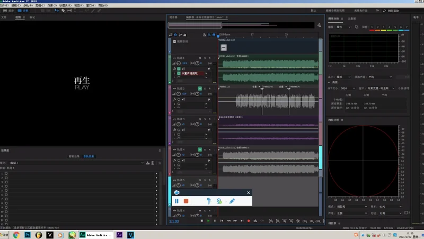Open the effects rack preset dropdown
The height and width of the screenshot is (239, 424).
75,163
